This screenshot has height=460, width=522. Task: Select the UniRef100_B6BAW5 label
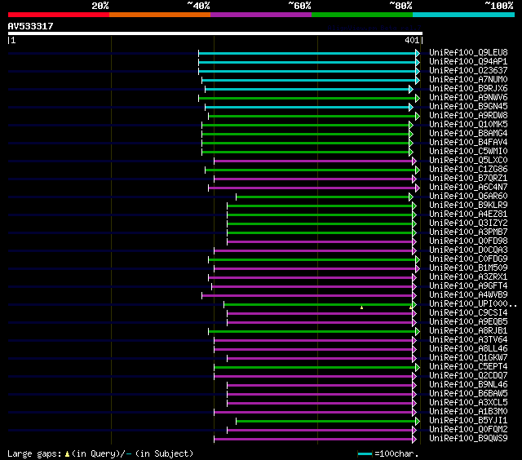[468, 394]
